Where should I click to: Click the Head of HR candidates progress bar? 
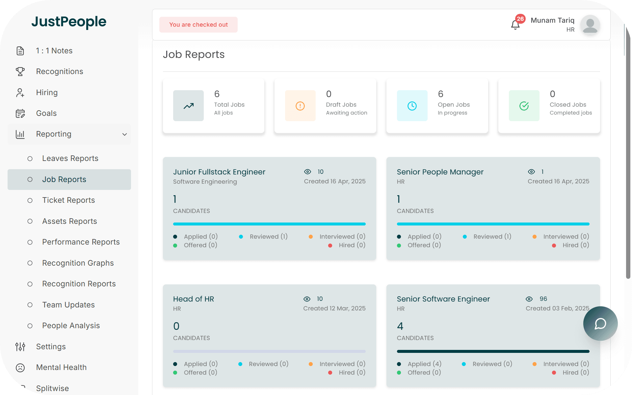click(x=269, y=351)
